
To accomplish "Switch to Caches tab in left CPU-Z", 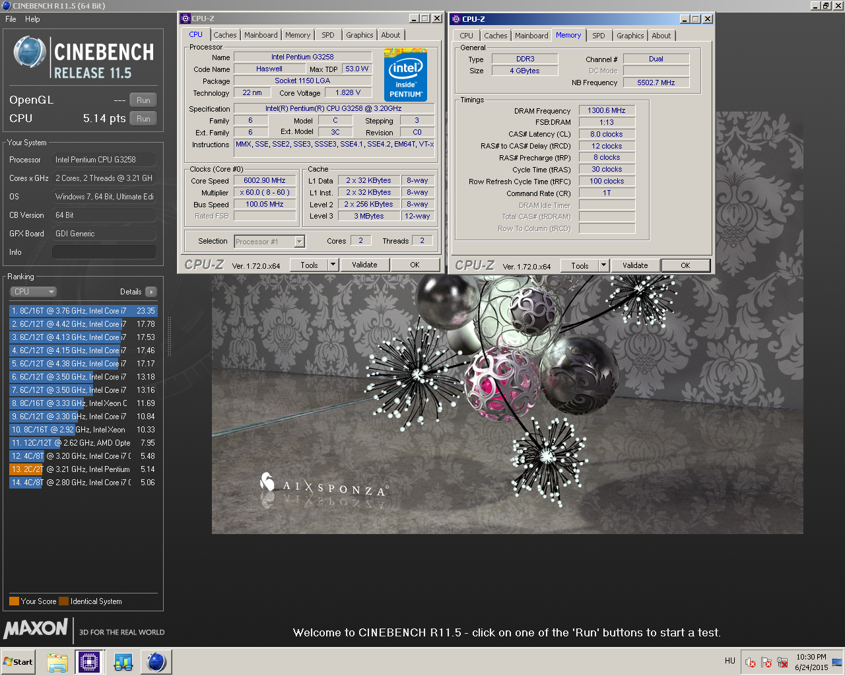I will [224, 35].
